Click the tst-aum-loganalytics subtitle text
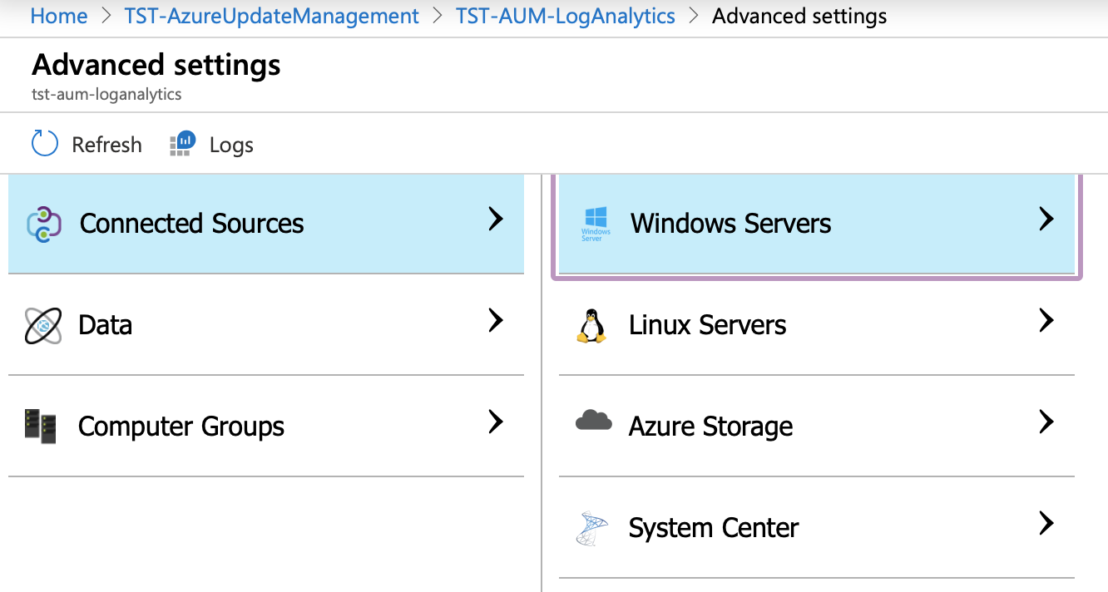 (106, 94)
